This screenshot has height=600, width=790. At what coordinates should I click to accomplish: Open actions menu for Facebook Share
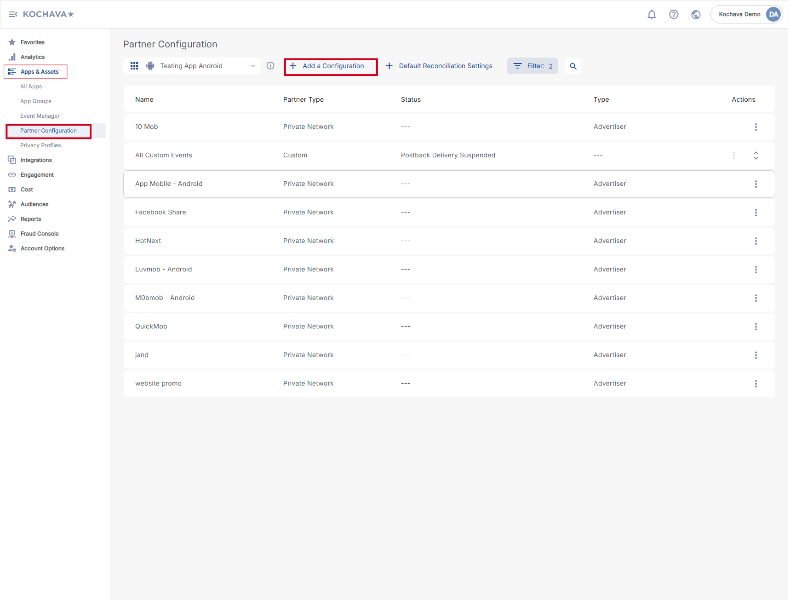[756, 213]
